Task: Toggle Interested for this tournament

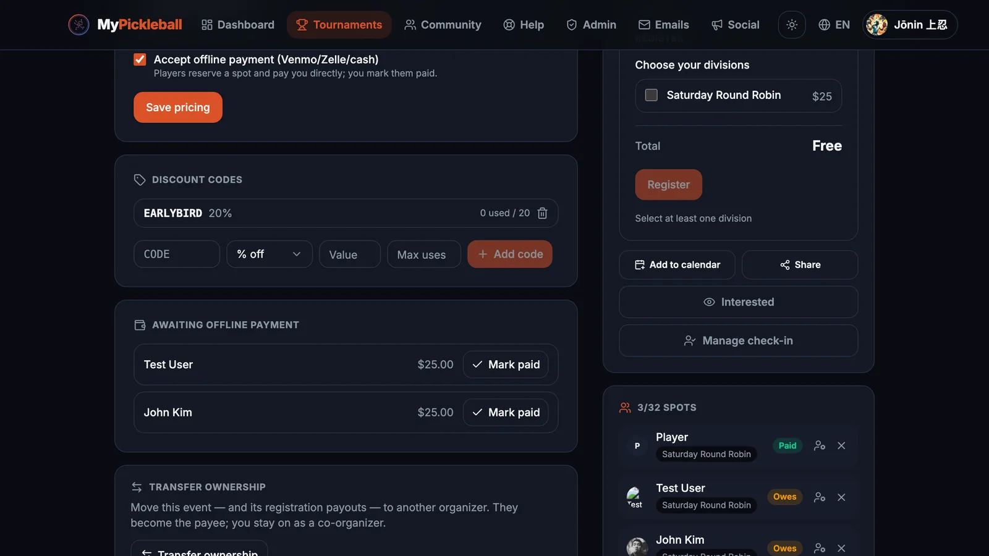Action: point(739,302)
